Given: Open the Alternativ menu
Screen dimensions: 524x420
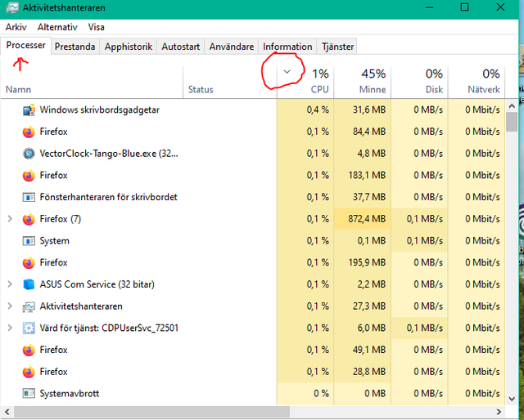Looking at the screenshot, I should [x=57, y=27].
